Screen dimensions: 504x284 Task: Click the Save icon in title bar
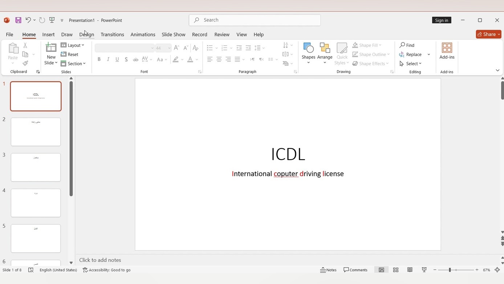point(18,20)
